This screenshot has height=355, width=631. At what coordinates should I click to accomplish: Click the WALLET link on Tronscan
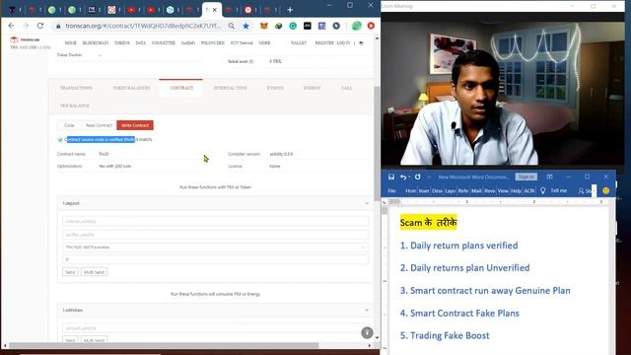pos(299,42)
